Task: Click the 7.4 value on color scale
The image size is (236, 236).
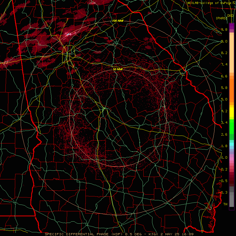Action: click(224, 65)
